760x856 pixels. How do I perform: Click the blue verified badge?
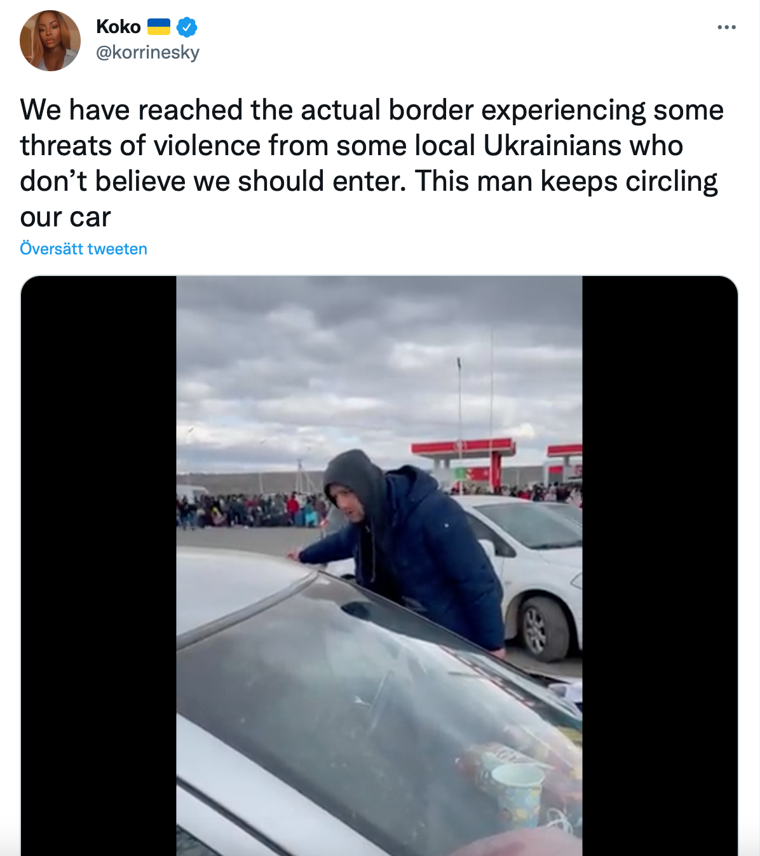pos(187,27)
